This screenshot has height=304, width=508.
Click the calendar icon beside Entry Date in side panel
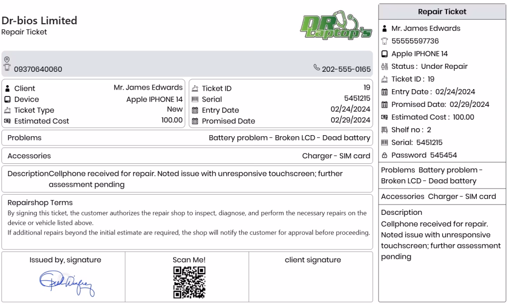point(384,92)
